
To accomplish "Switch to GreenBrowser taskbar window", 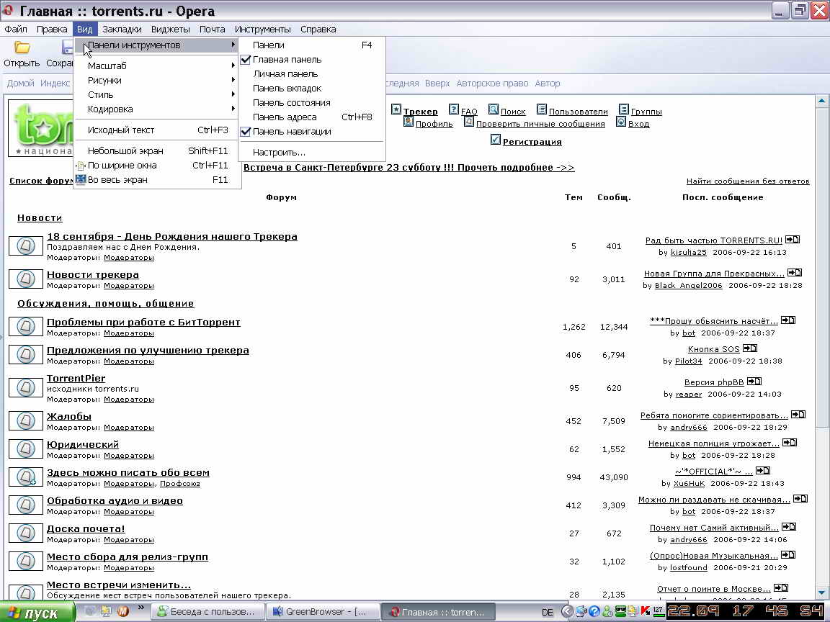I will [322, 612].
